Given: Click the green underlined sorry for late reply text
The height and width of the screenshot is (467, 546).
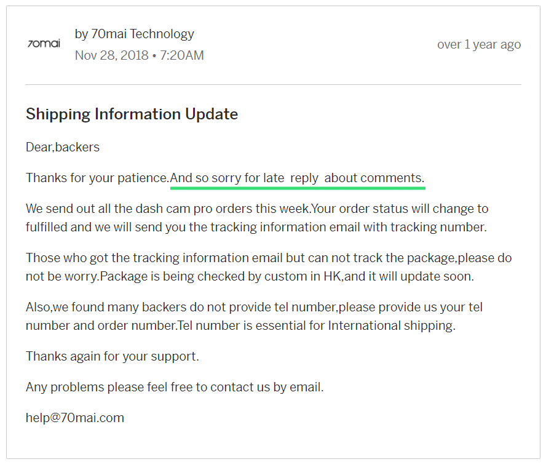Looking at the screenshot, I should tap(297, 178).
